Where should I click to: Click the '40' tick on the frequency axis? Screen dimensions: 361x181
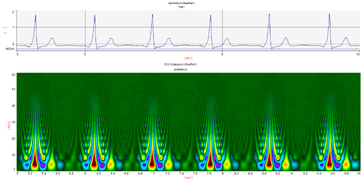(13, 106)
